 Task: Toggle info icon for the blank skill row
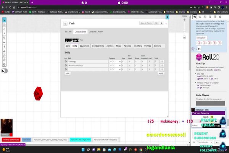(x=66, y=69)
